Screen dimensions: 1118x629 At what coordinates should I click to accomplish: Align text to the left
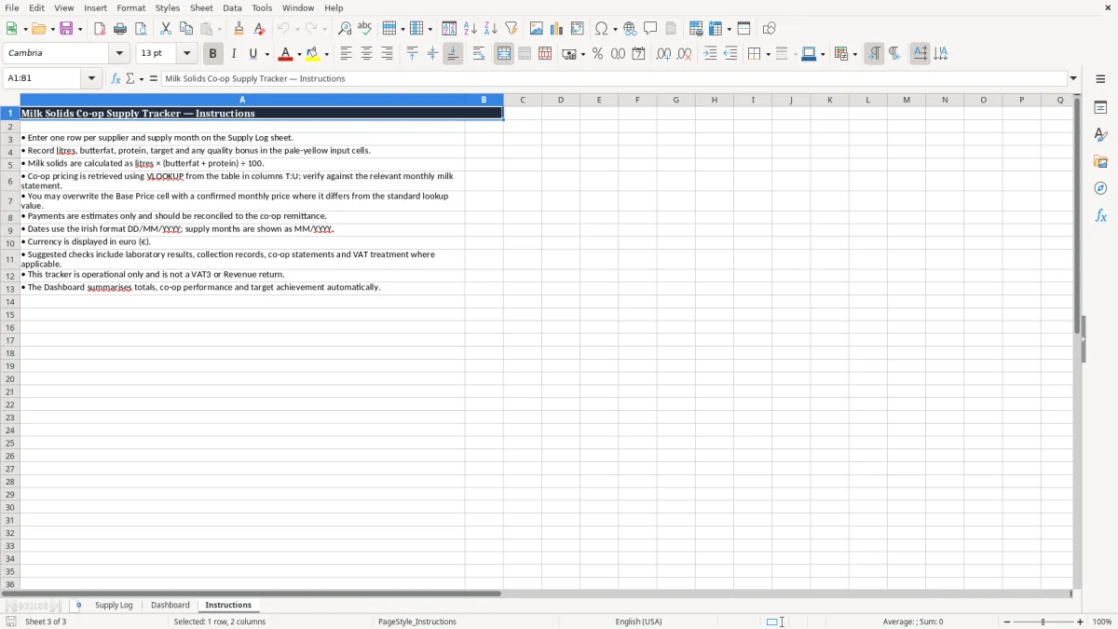(x=346, y=54)
